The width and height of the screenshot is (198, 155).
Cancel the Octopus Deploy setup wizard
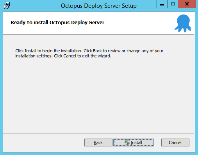175,143
